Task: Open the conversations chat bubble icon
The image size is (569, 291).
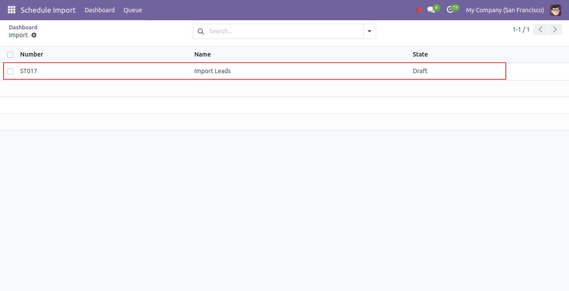Action: click(x=431, y=10)
